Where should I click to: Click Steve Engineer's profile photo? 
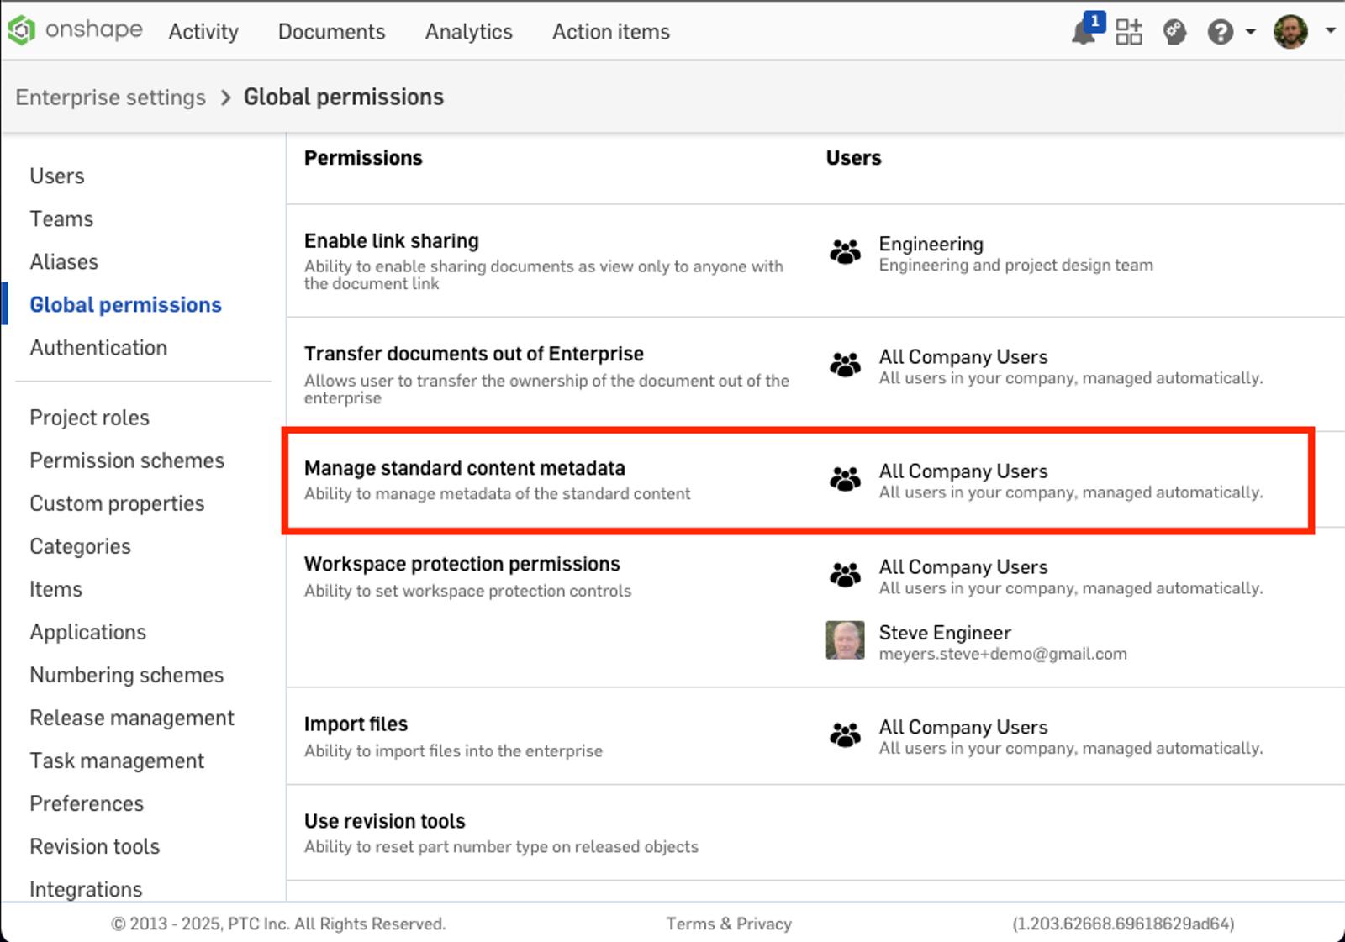pyautogui.click(x=846, y=640)
